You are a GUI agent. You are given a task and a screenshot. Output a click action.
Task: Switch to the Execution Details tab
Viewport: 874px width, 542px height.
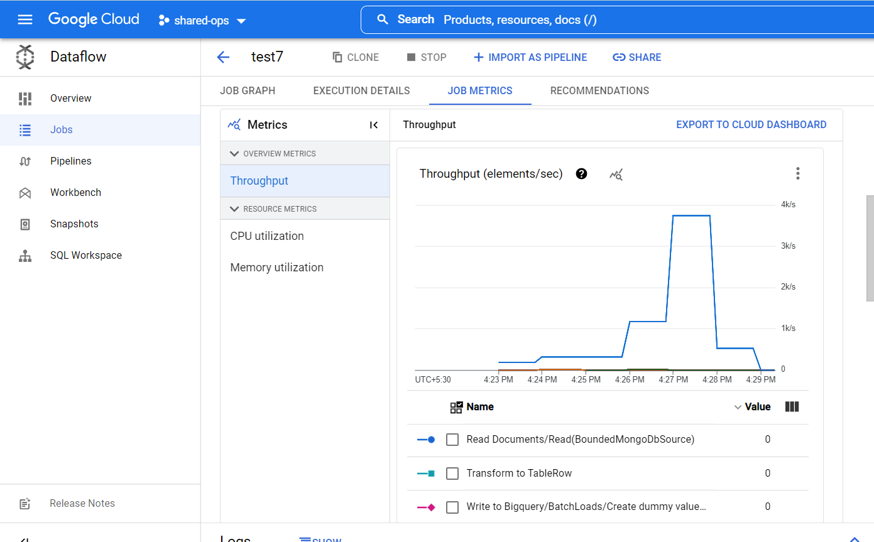coord(361,91)
